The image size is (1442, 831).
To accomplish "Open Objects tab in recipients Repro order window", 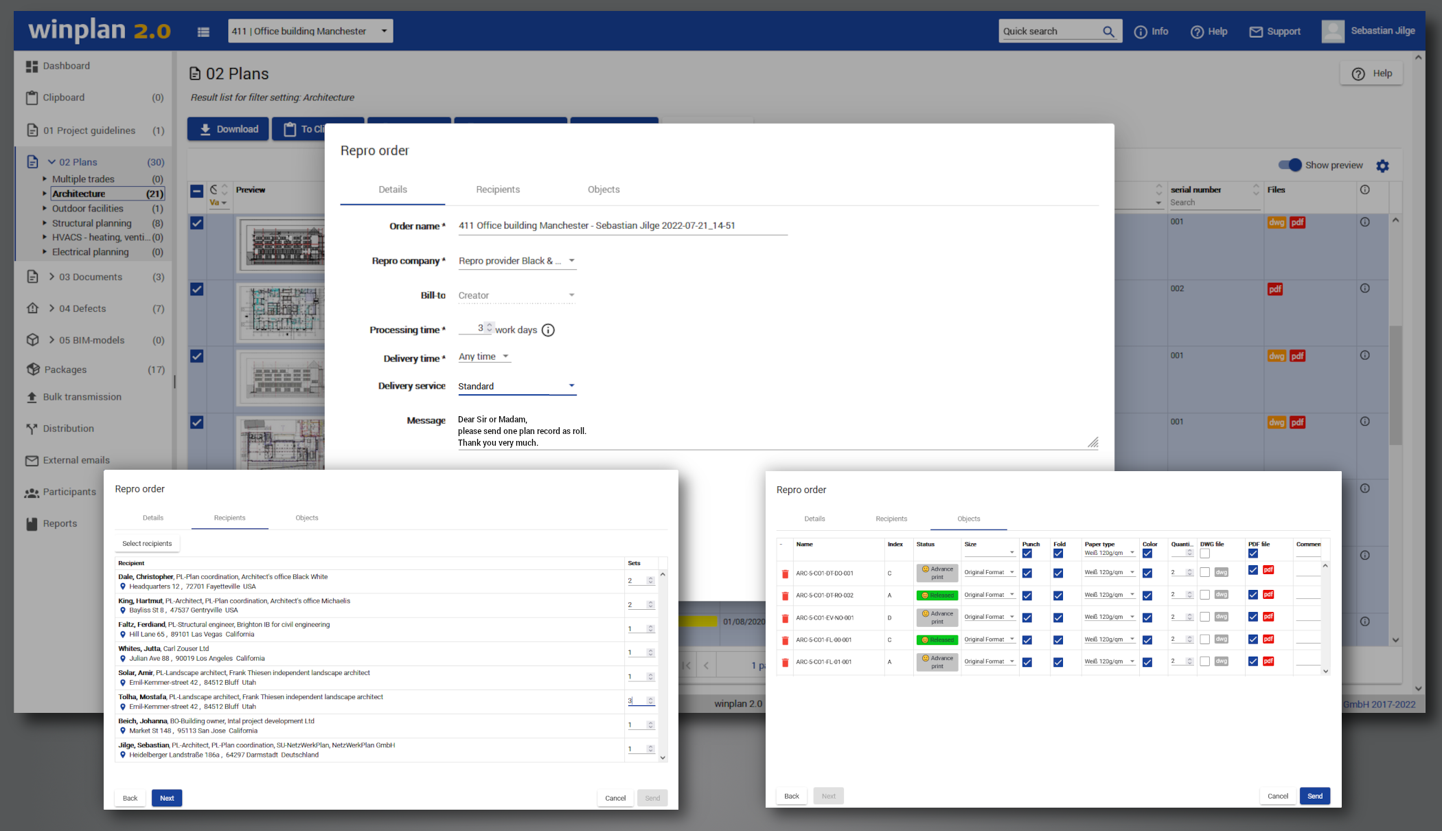I will click(307, 518).
